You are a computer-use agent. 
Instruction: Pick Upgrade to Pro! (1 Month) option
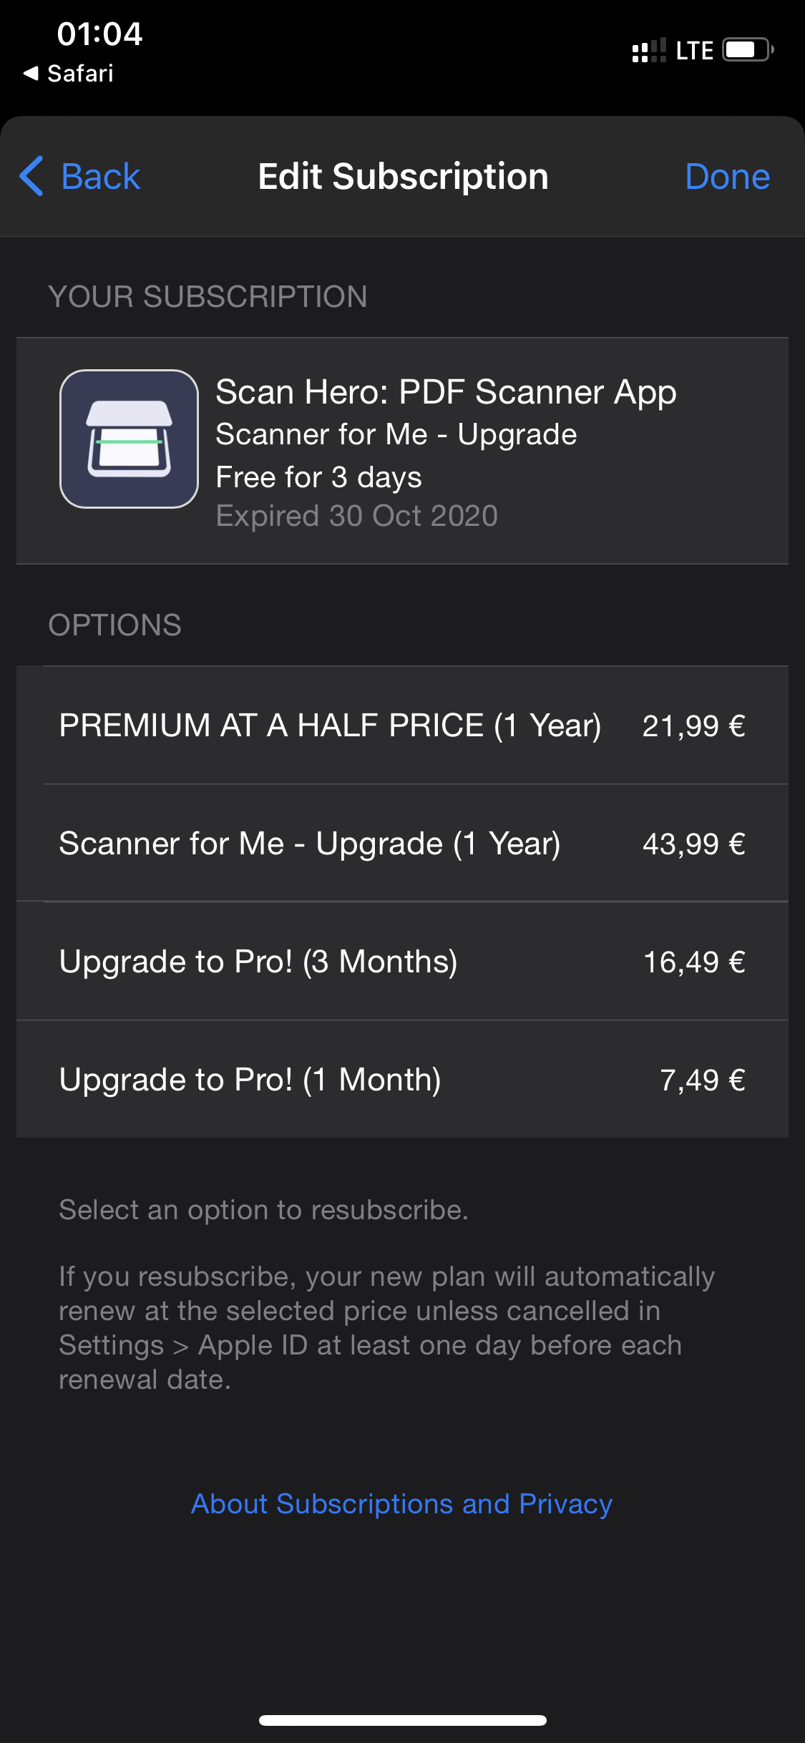tap(402, 1080)
